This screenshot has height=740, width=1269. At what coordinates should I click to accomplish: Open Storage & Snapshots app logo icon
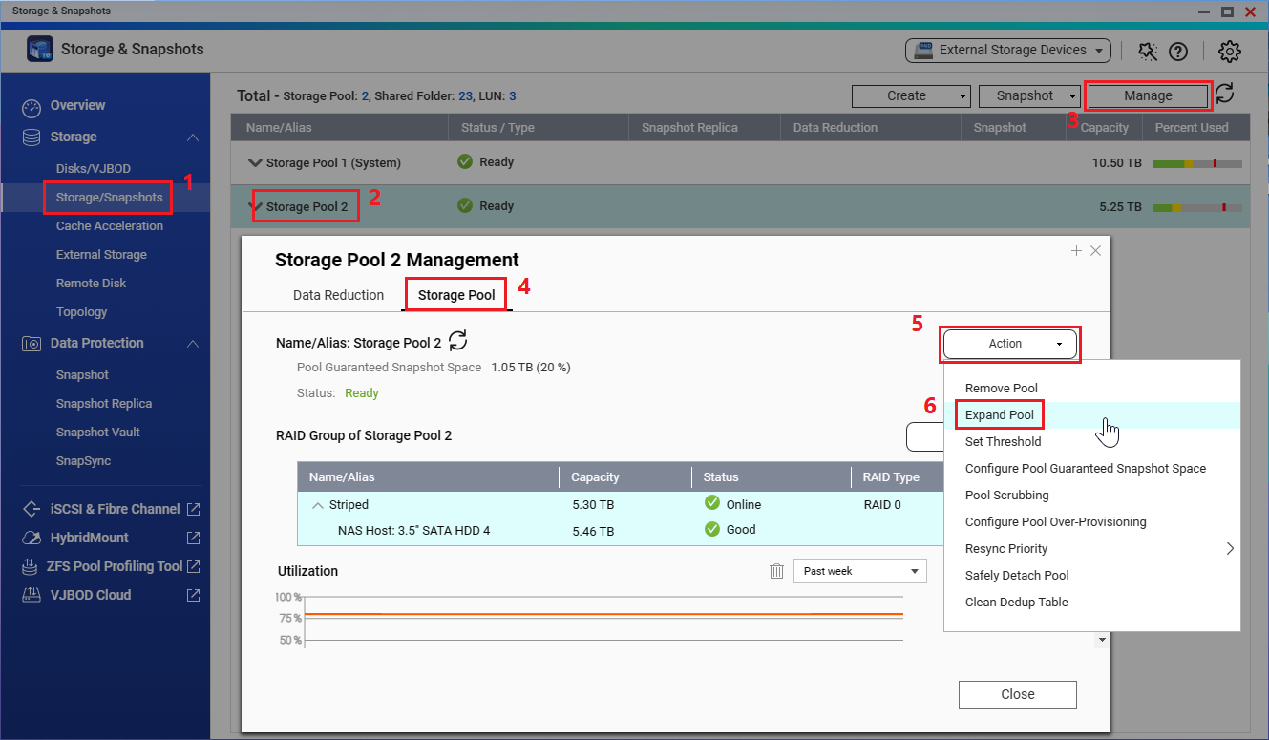tap(40, 49)
